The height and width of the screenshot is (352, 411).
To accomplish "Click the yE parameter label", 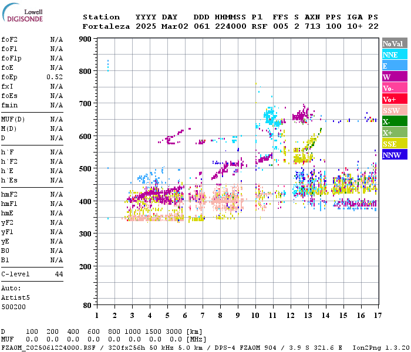I will tap(5, 242).
